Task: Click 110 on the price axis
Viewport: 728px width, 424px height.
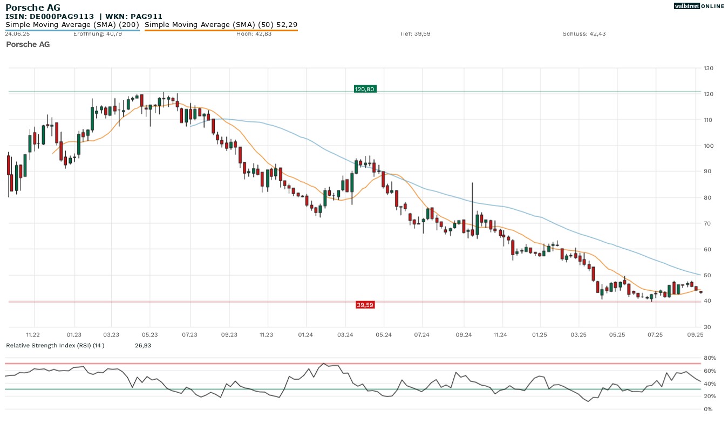Action: tap(709, 120)
